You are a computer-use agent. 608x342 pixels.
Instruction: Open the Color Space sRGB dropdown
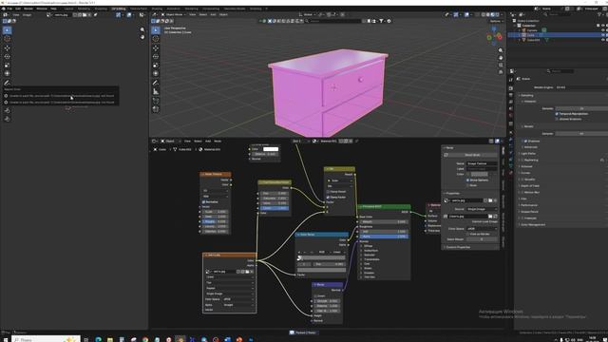point(482,229)
